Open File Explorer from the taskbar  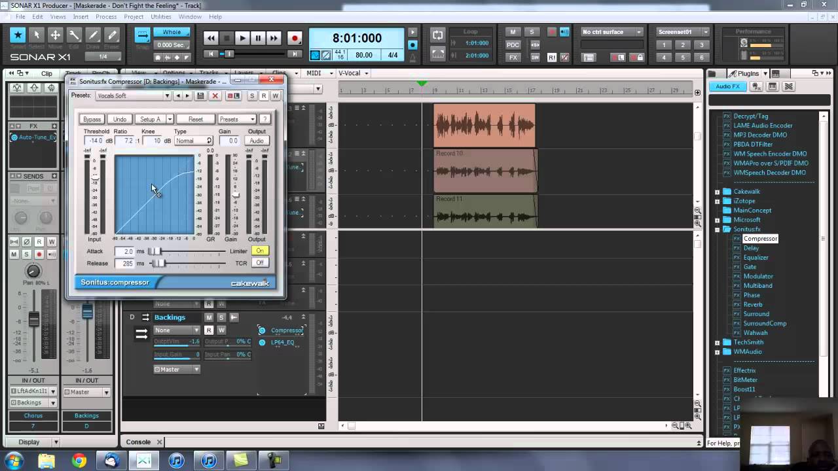pyautogui.click(x=46, y=461)
